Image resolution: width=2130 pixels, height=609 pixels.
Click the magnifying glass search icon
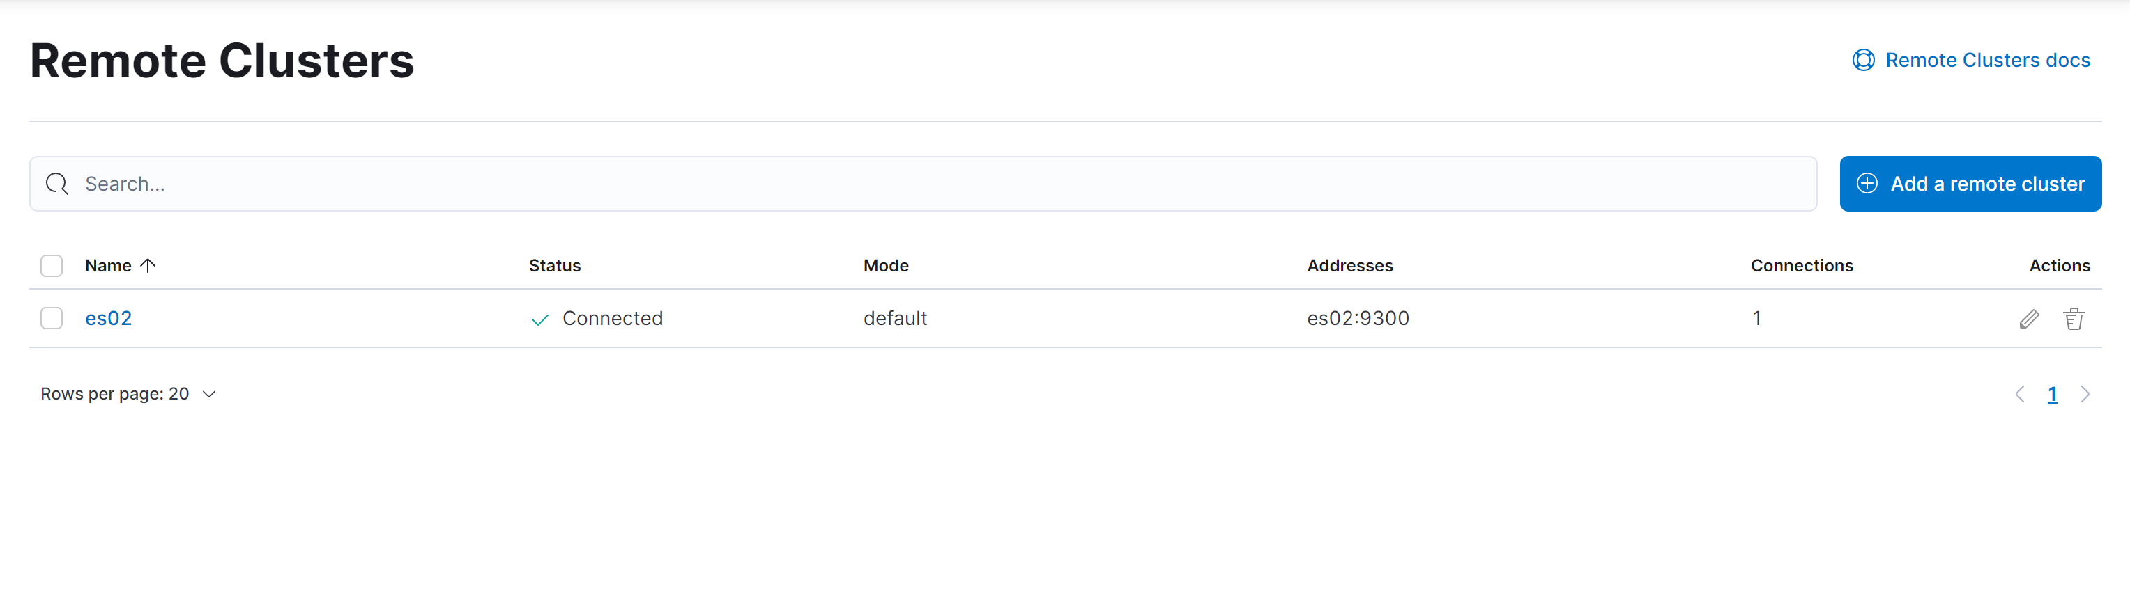[57, 184]
